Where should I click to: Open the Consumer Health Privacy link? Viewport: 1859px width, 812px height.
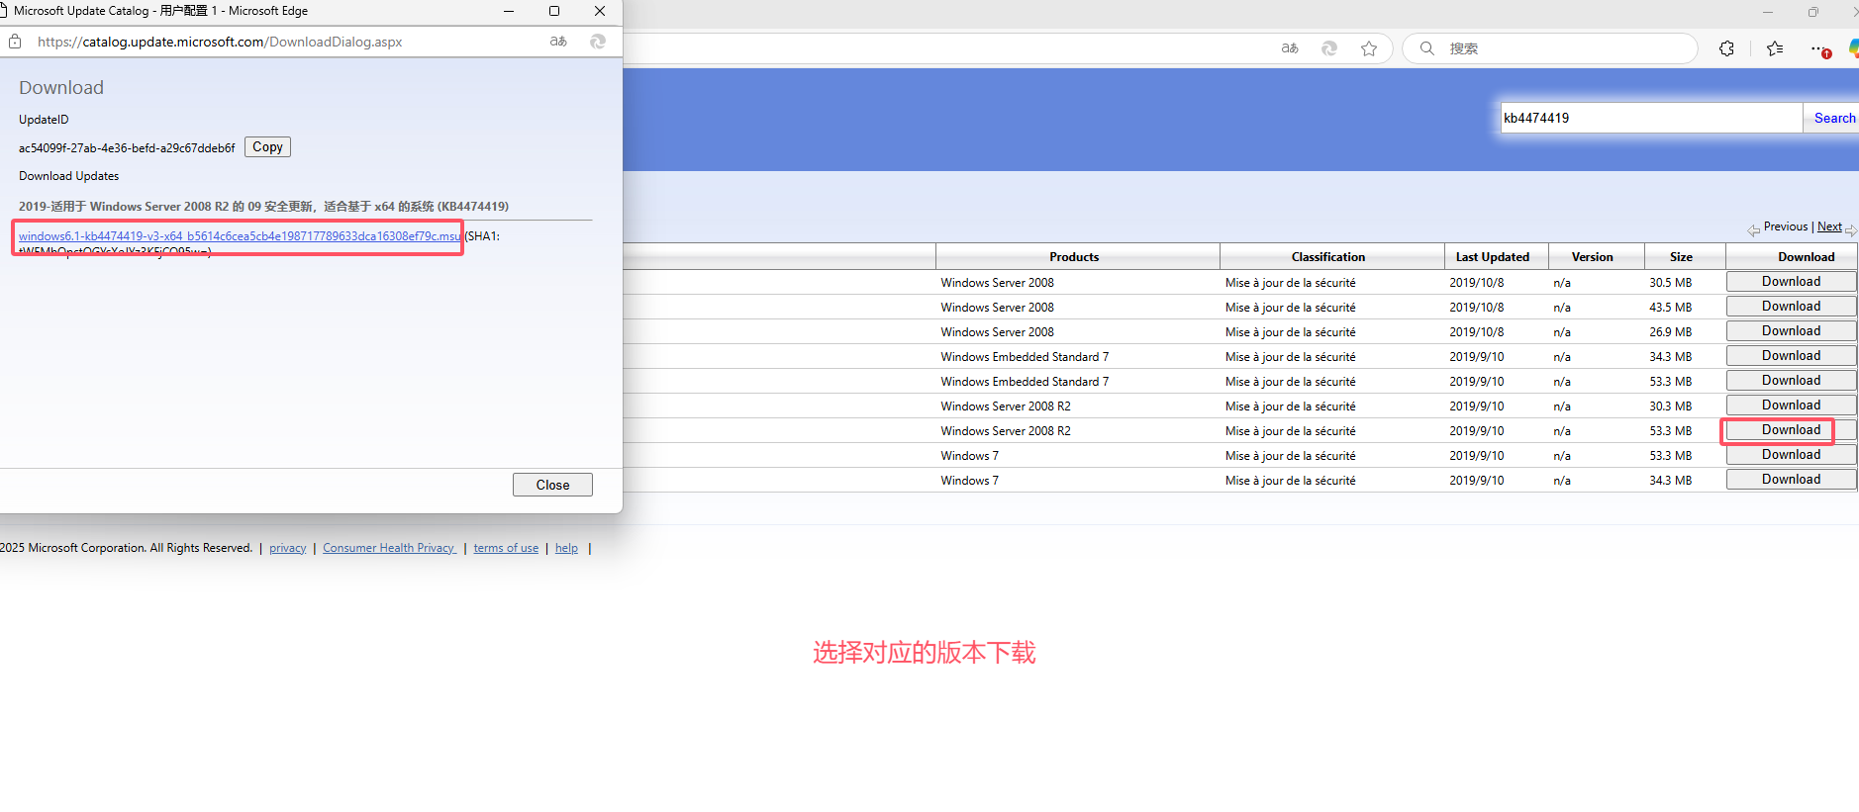coord(389,548)
